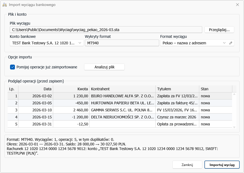Screen dimensions: 244x173
Task: Click the Przeglądaj... button
Action: tap(219, 30)
